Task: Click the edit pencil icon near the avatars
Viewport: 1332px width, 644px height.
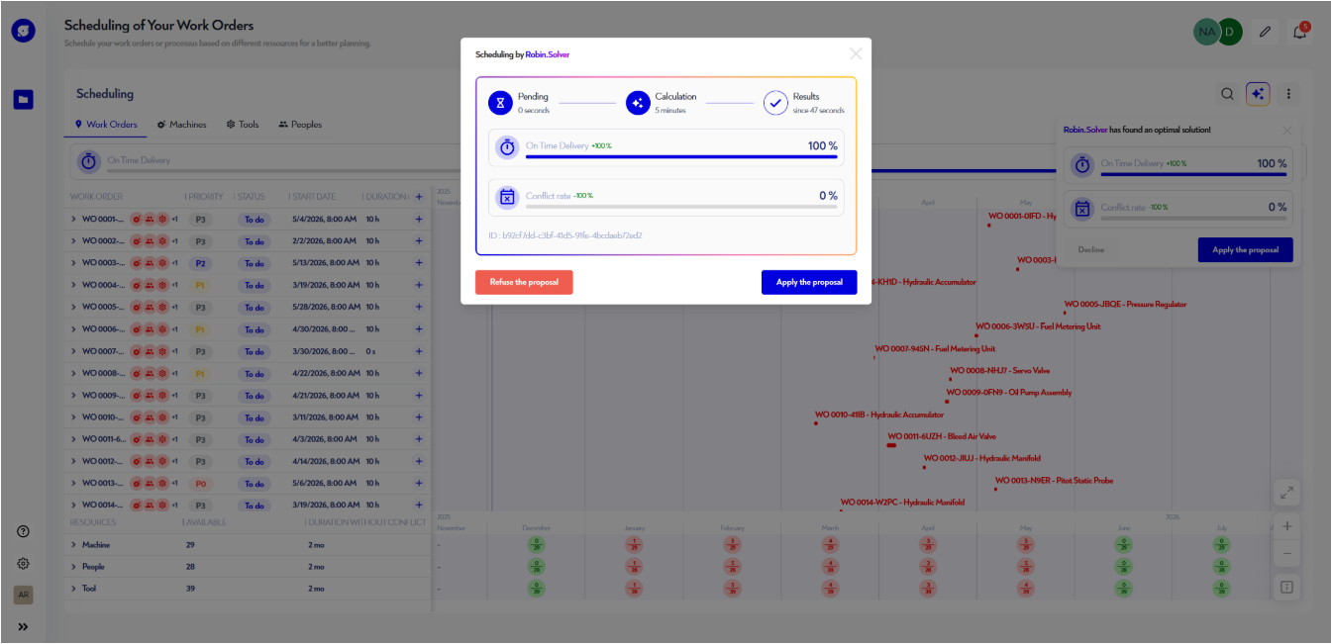Action: point(1265,31)
